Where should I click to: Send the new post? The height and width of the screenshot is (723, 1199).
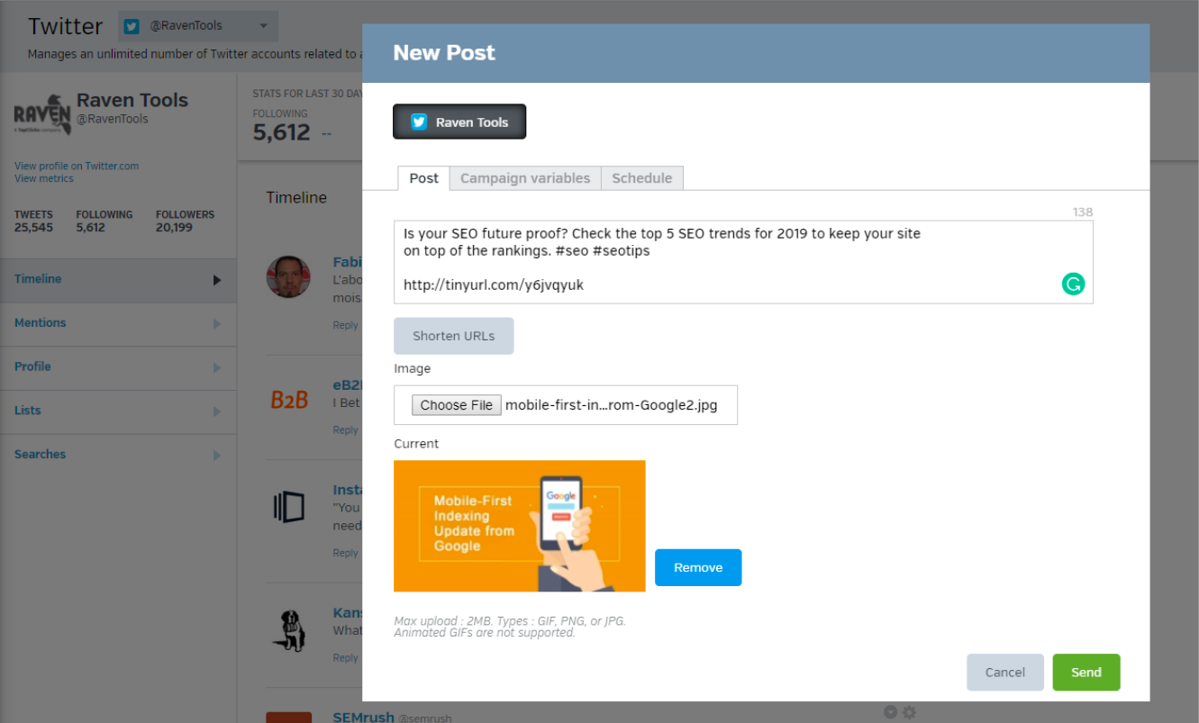coord(1086,673)
